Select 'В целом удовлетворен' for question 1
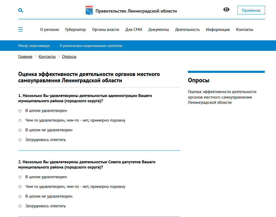This screenshot has height=217, width=276. pos(20,111)
